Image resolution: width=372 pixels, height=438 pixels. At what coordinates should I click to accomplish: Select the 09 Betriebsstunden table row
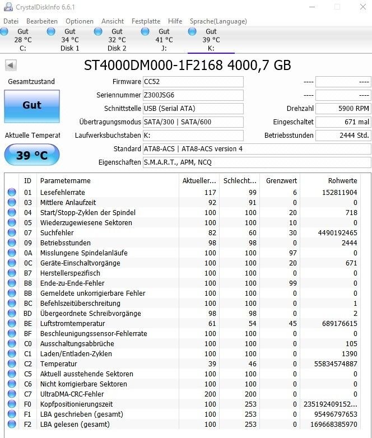click(183, 243)
